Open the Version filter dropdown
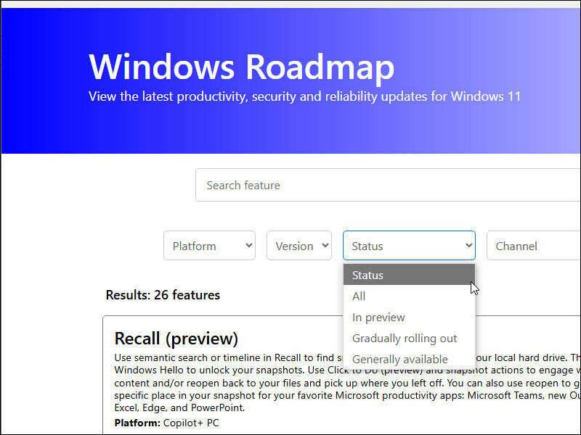581x435 pixels. [x=299, y=246]
